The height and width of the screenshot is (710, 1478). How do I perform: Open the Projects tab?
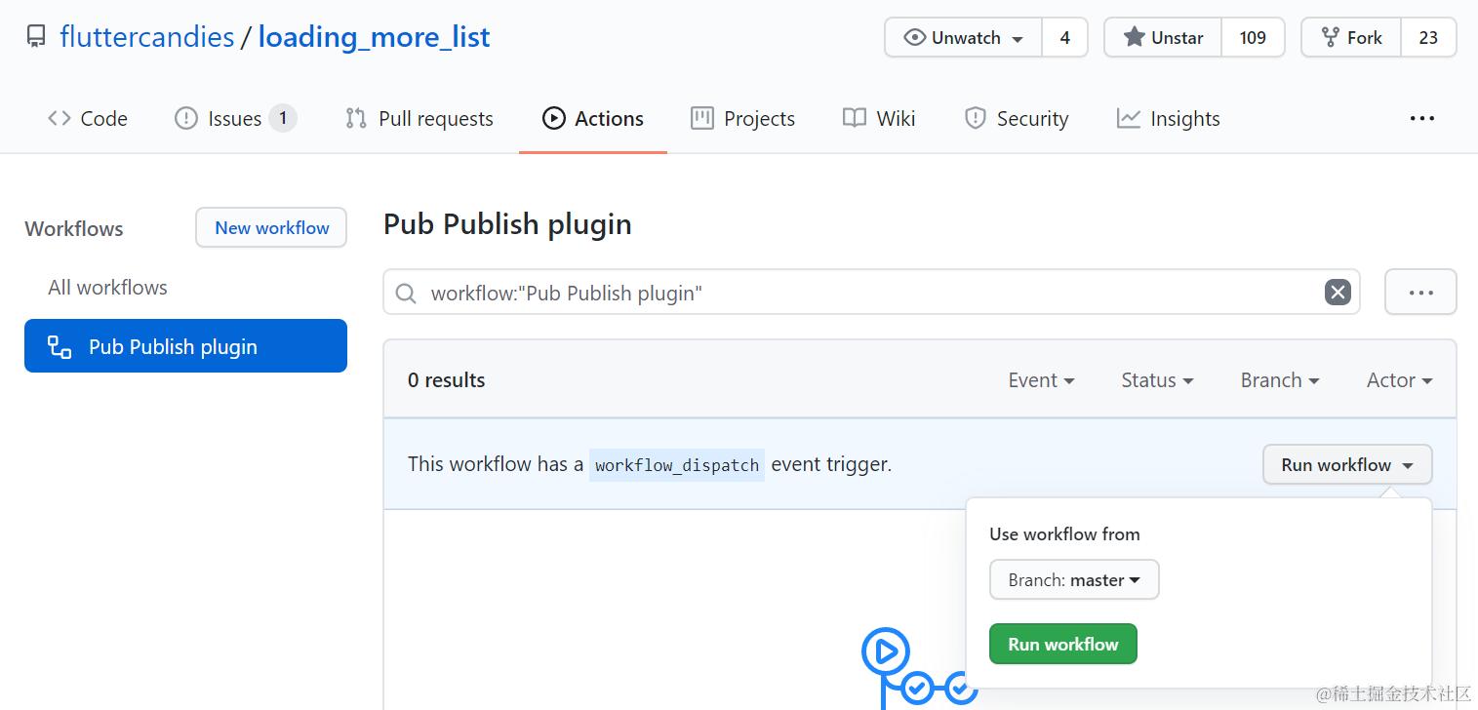[x=743, y=118]
